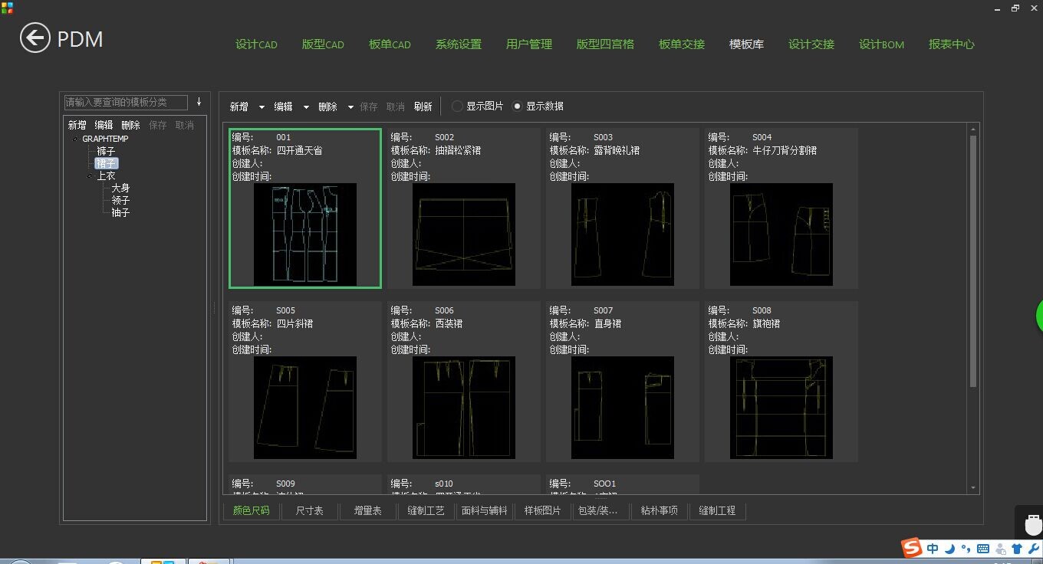
Task: Open 版型四宫格 section
Action: click(x=605, y=44)
